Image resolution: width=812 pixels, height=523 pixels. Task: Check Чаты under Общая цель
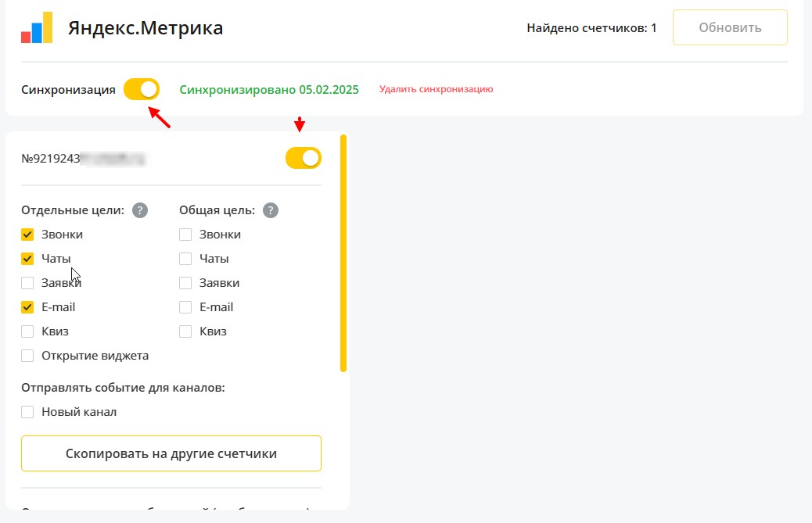(x=185, y=259)
